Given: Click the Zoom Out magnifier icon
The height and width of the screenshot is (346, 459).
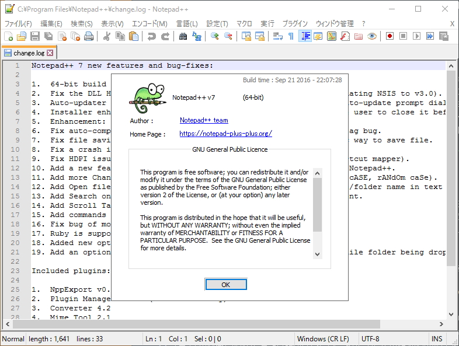Looking at the screenshot, I should point(228,36).
